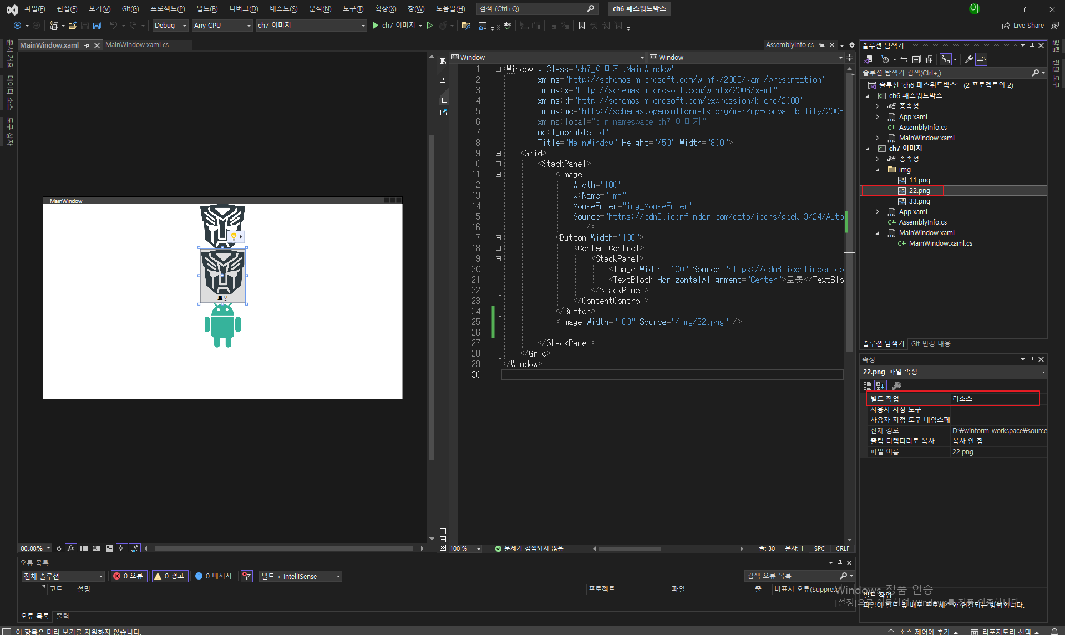Toggle snap to gridlines in designer
Image resolution: width=1065 pixels, height=635 pixels.
97,548
